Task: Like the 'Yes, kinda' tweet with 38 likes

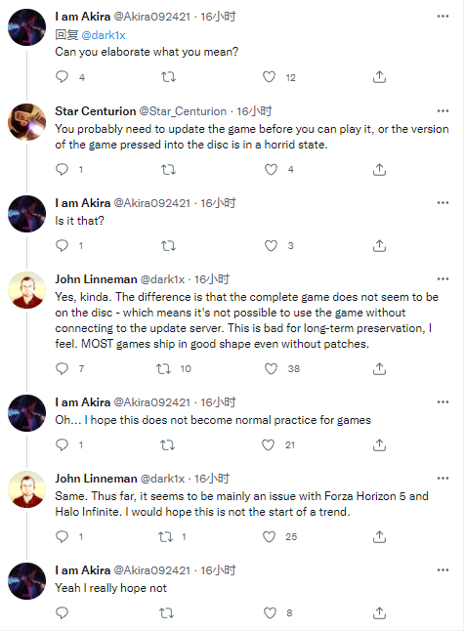Action: point(271,368)
